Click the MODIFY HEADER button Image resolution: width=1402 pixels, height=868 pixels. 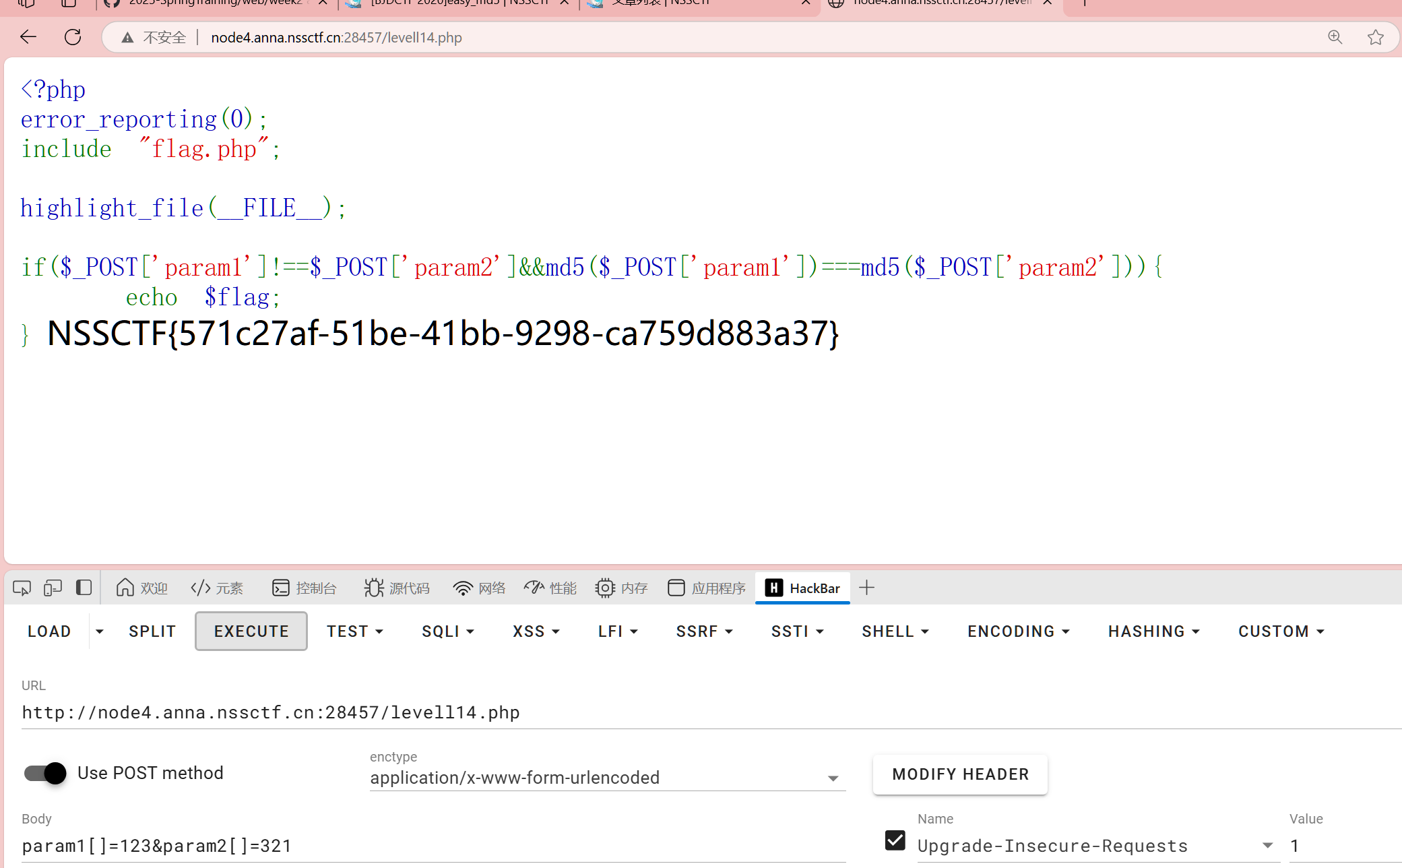(960, 774)
